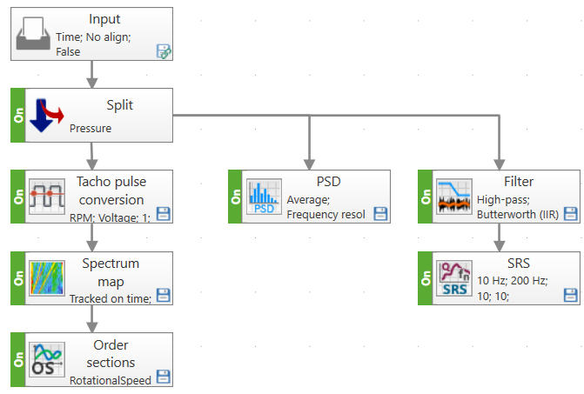The height and width of the screenshot is (394, 584).
Task: Disable the Spectrum map On switch
Action: pyautogui.click(x=17, y=278)
